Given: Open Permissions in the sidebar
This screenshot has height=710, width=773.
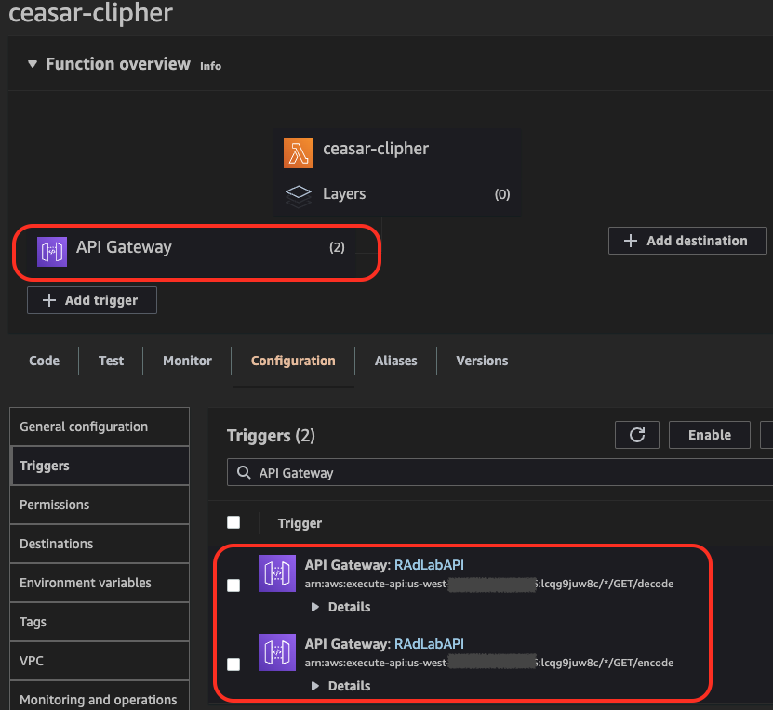Looking at the screenshot, I should click(x=100, y=505).
